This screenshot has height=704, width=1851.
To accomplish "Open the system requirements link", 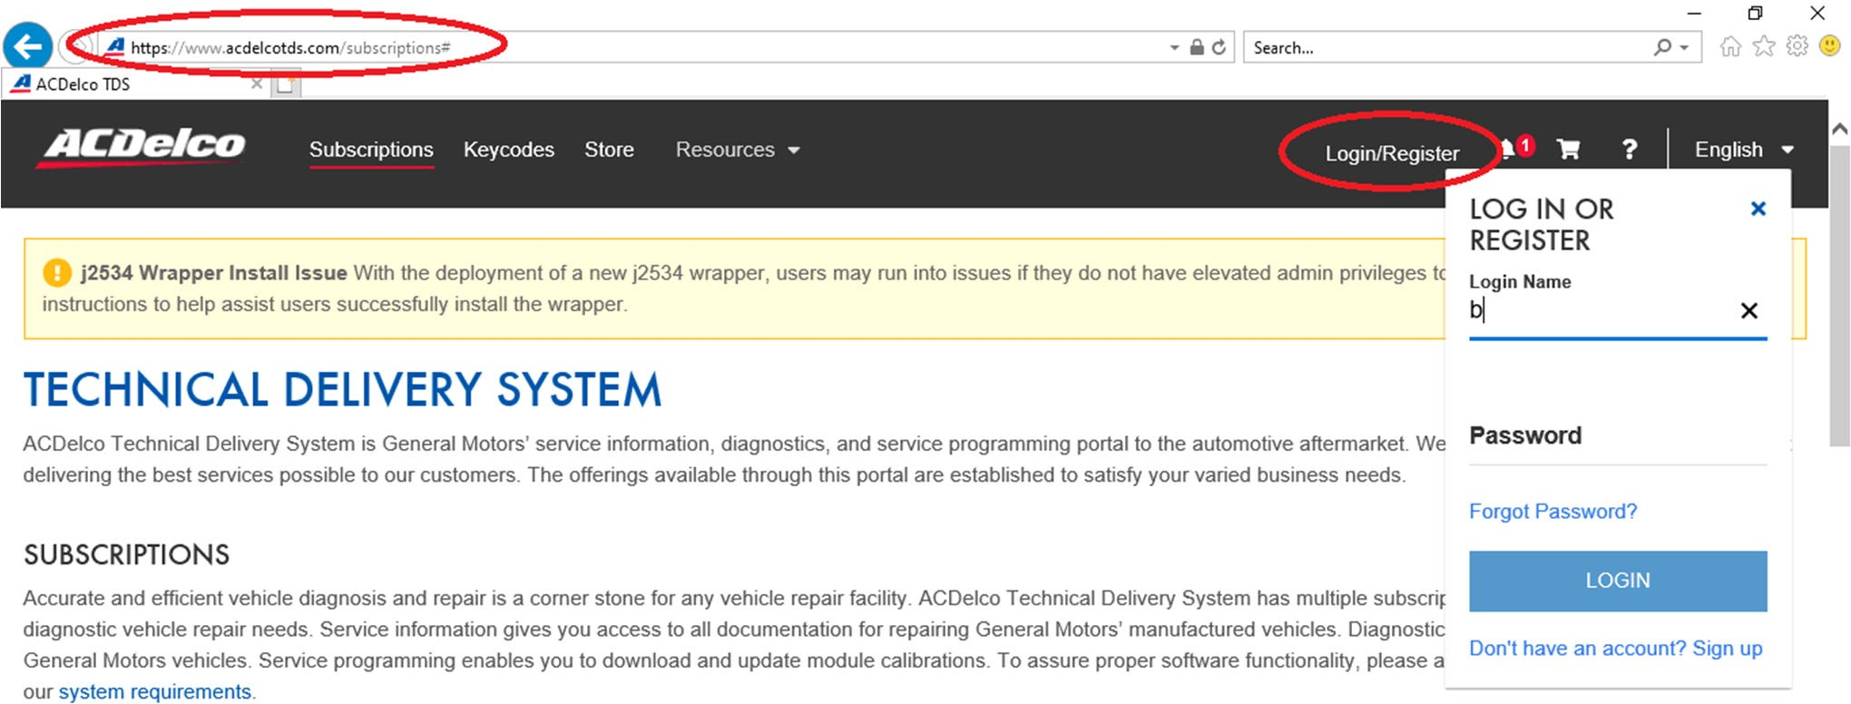I will coord(155,691).
